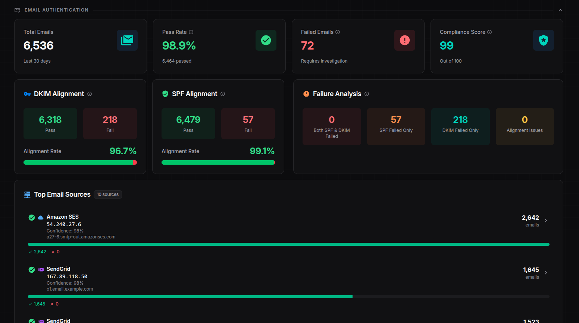Click mail icon for SendGrid 167.89.118.50
The width and height of the screenshot is (579, 323).
(41, 270)
